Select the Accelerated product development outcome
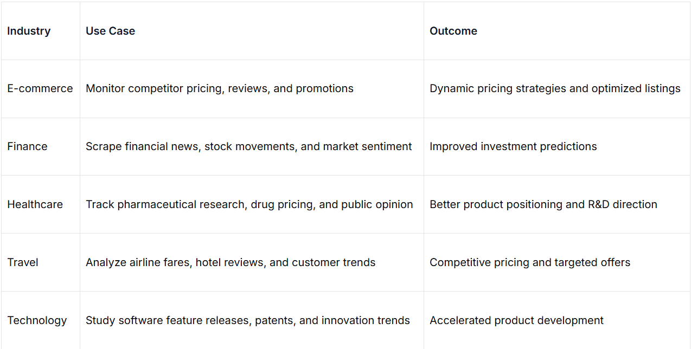This screenshot has height=349, width=691. 516,320
